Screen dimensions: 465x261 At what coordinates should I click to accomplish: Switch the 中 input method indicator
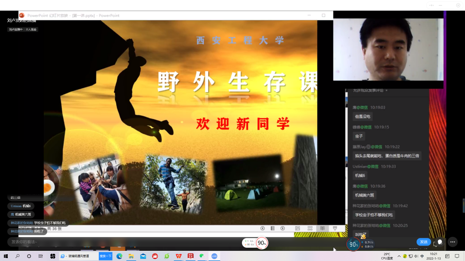(x=422, y=256)
